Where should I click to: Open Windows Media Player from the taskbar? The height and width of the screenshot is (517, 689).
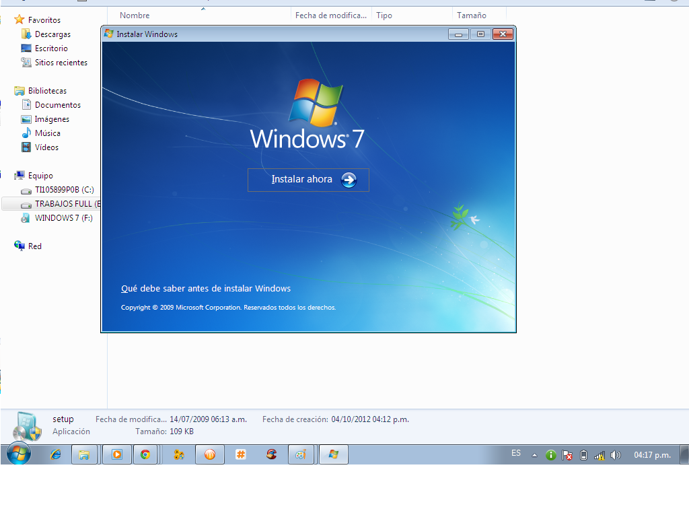[x=117, y=454]
